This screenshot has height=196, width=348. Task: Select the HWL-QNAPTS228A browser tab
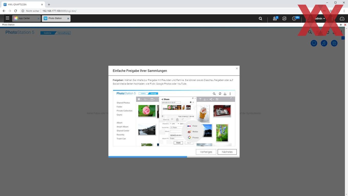pos(23,4)
